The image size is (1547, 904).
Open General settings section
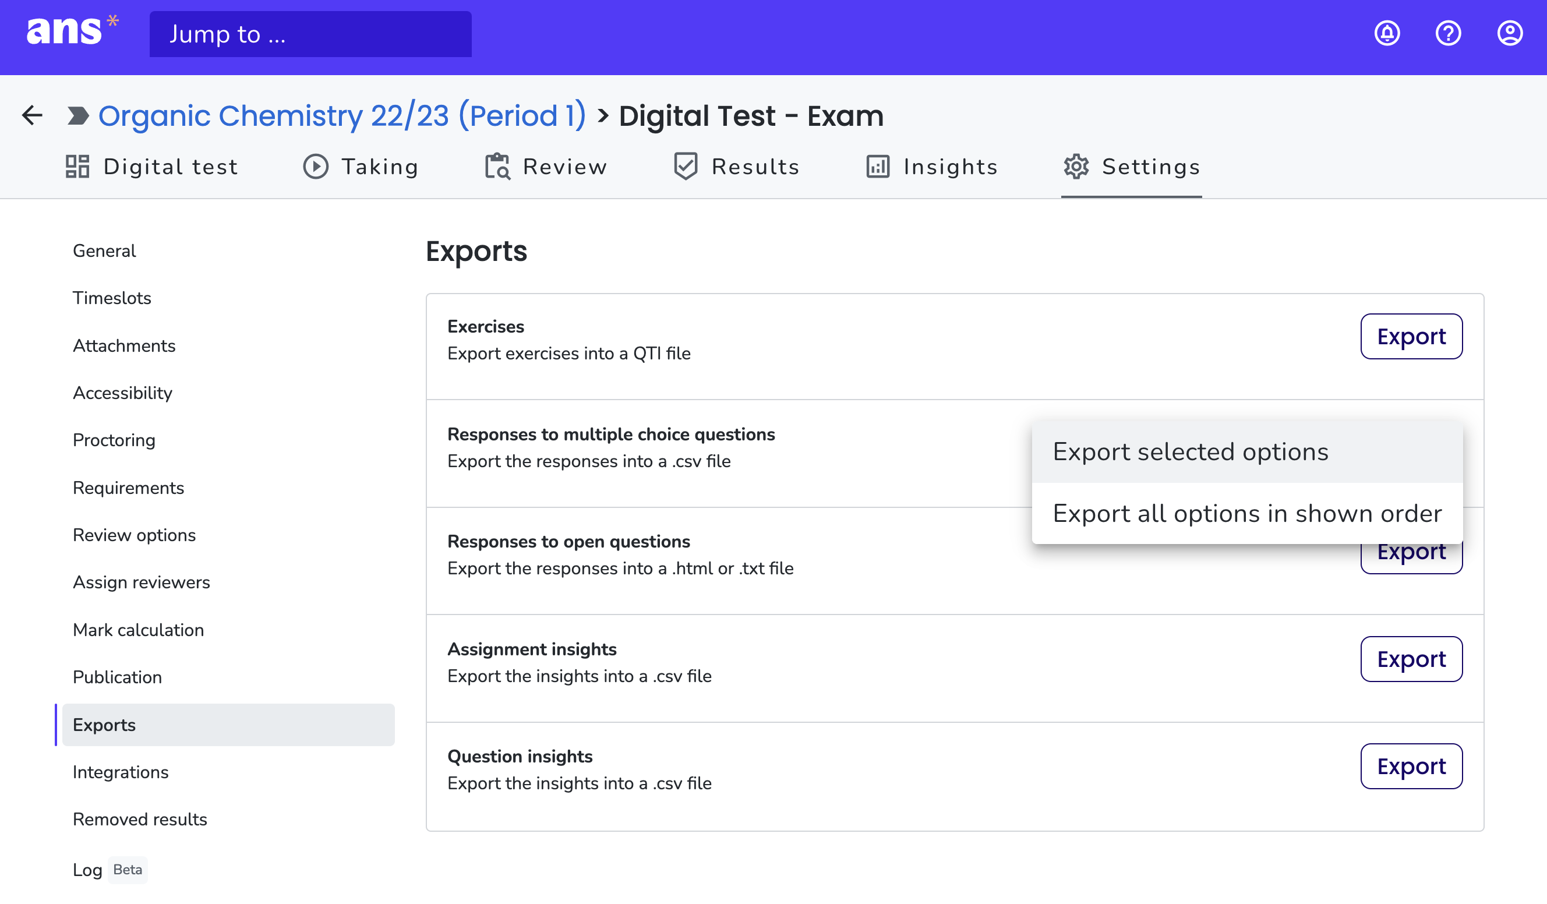coord(104,251)
